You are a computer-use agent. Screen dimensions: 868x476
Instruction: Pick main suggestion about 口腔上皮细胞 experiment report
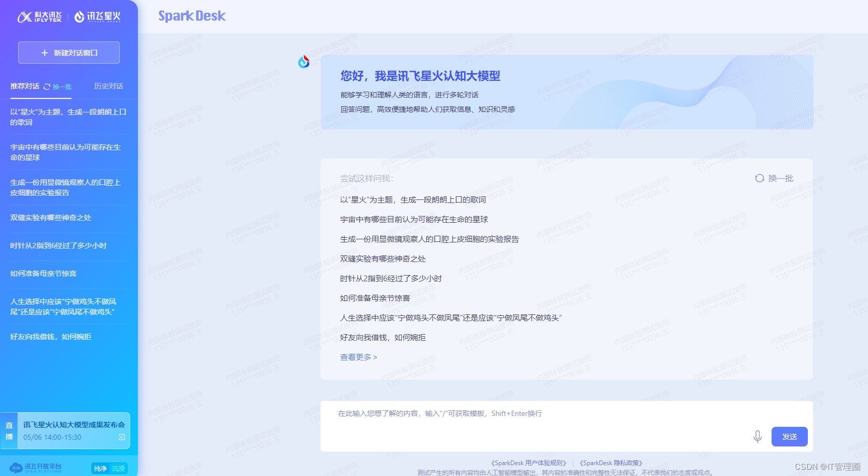[429, 239]
